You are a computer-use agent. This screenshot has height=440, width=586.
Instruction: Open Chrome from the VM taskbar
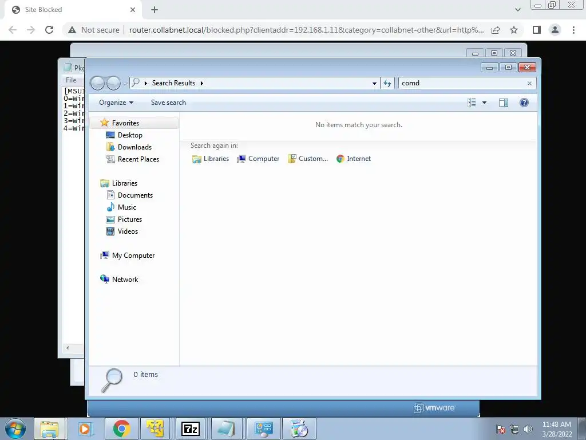[x=121, y=429]
